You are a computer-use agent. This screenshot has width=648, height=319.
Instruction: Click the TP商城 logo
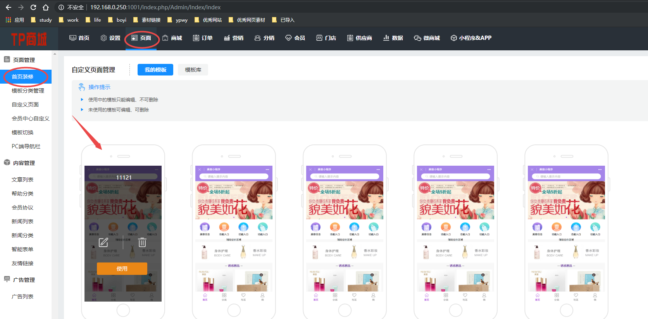29,39
